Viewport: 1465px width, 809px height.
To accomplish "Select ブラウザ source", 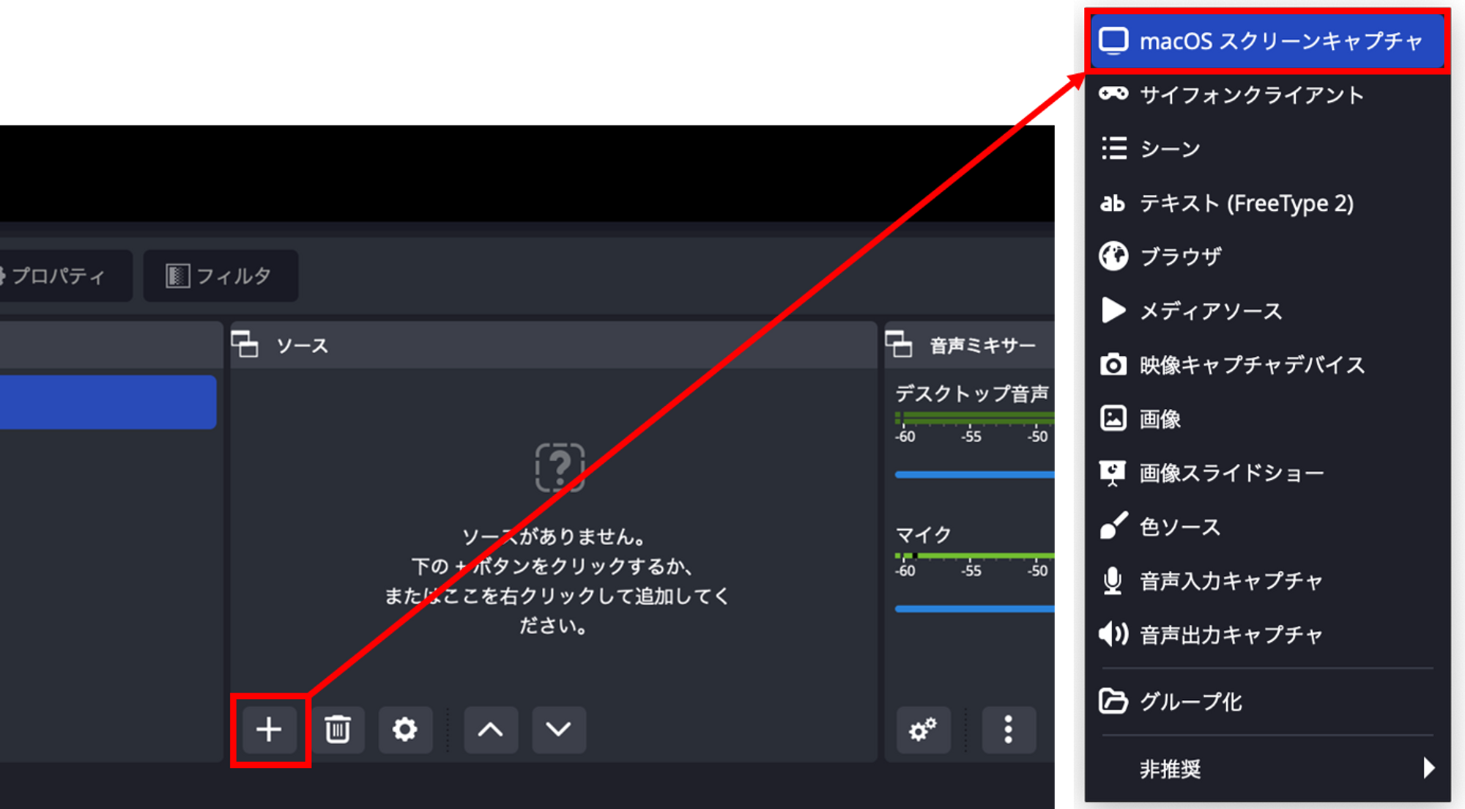I will (x=1267, y=256).
